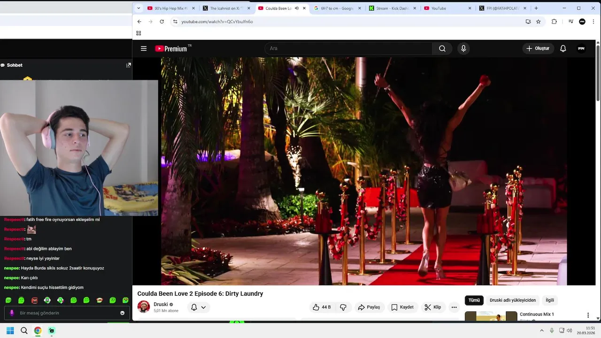Open the Oluştur create menu
The image size is (601, 338).
(538, 48)
